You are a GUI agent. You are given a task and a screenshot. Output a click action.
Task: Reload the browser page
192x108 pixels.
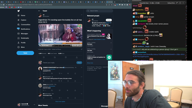point(4,5)
